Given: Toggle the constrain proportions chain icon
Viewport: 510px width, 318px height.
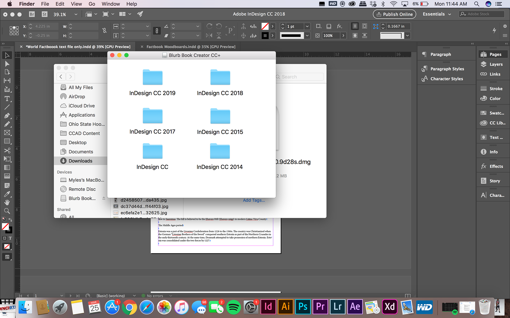Looking at the screenshot, I should pos(104,31).
